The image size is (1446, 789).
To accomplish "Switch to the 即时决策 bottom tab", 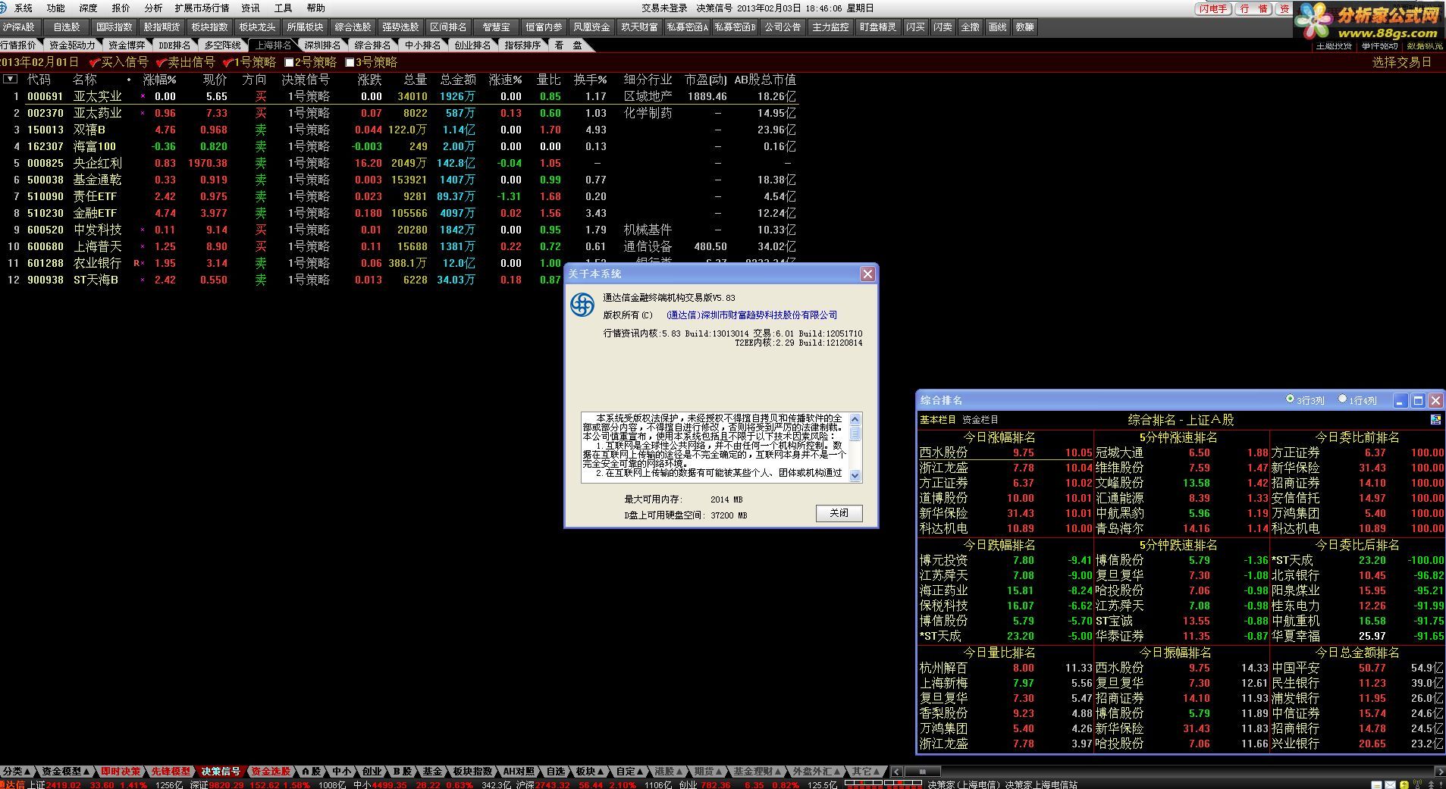I will 121,772.
